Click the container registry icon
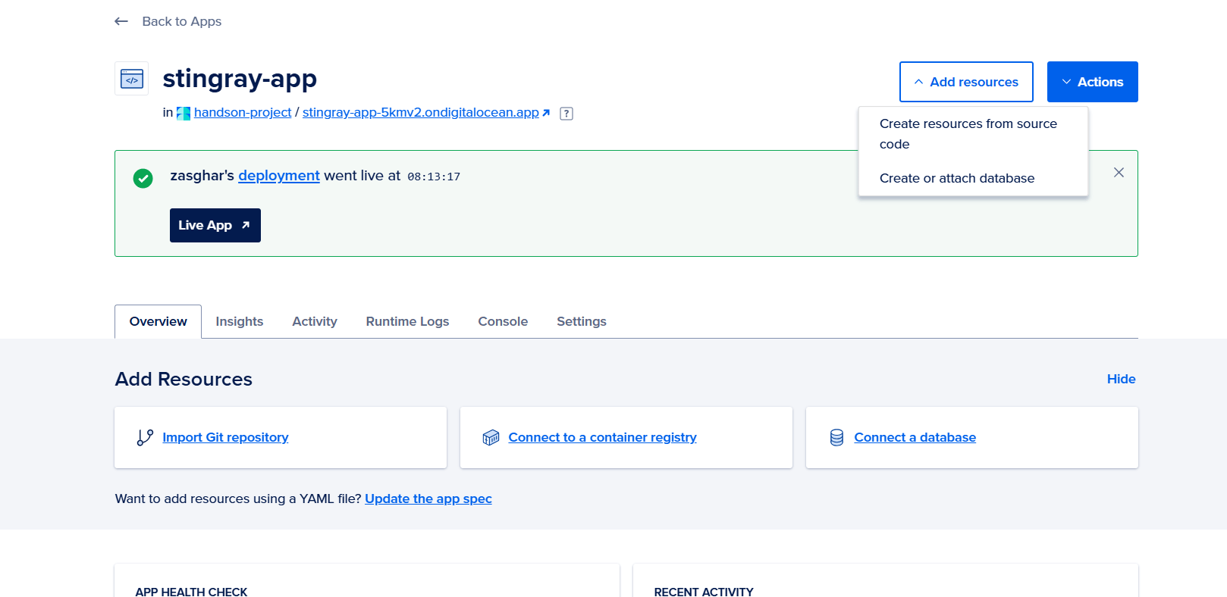 491,438
